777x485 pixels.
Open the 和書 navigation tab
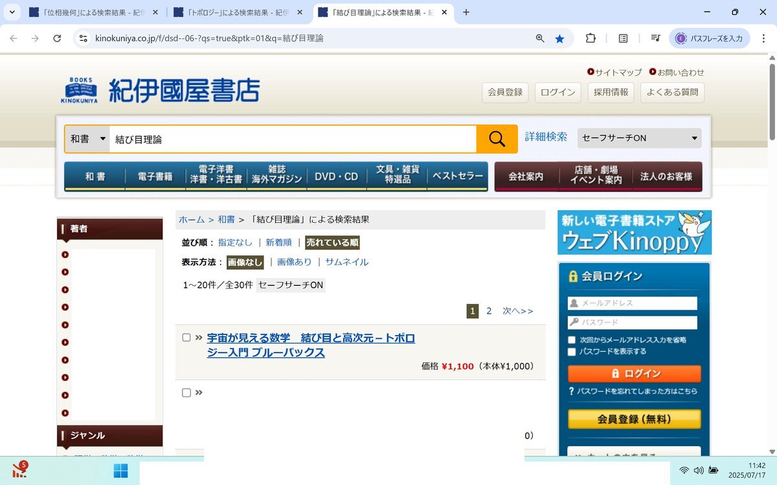[95, 177]
